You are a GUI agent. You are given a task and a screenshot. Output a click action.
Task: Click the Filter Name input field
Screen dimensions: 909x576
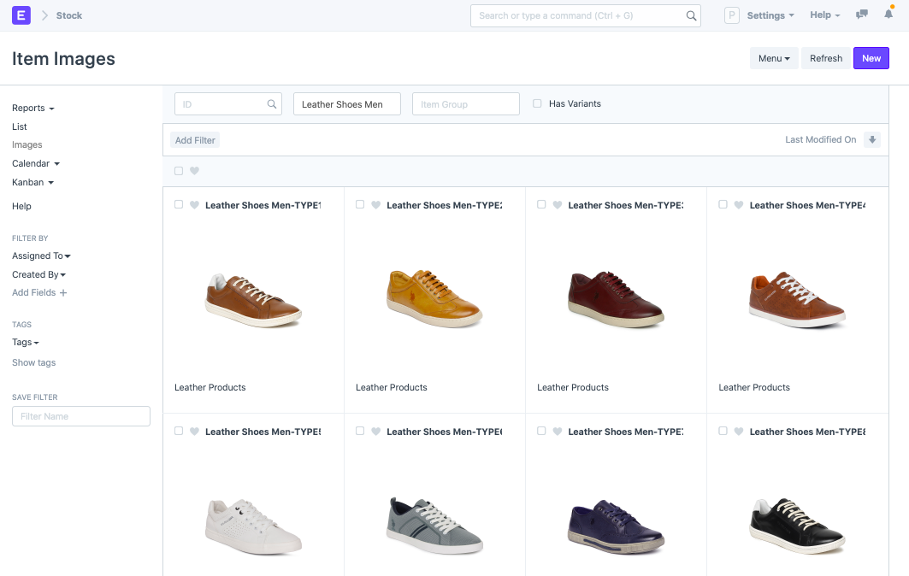81,416
